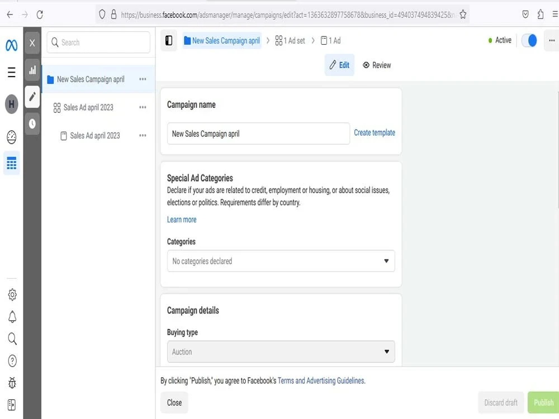Open the Buying type Auction dropdown

[x=281, y=351]
